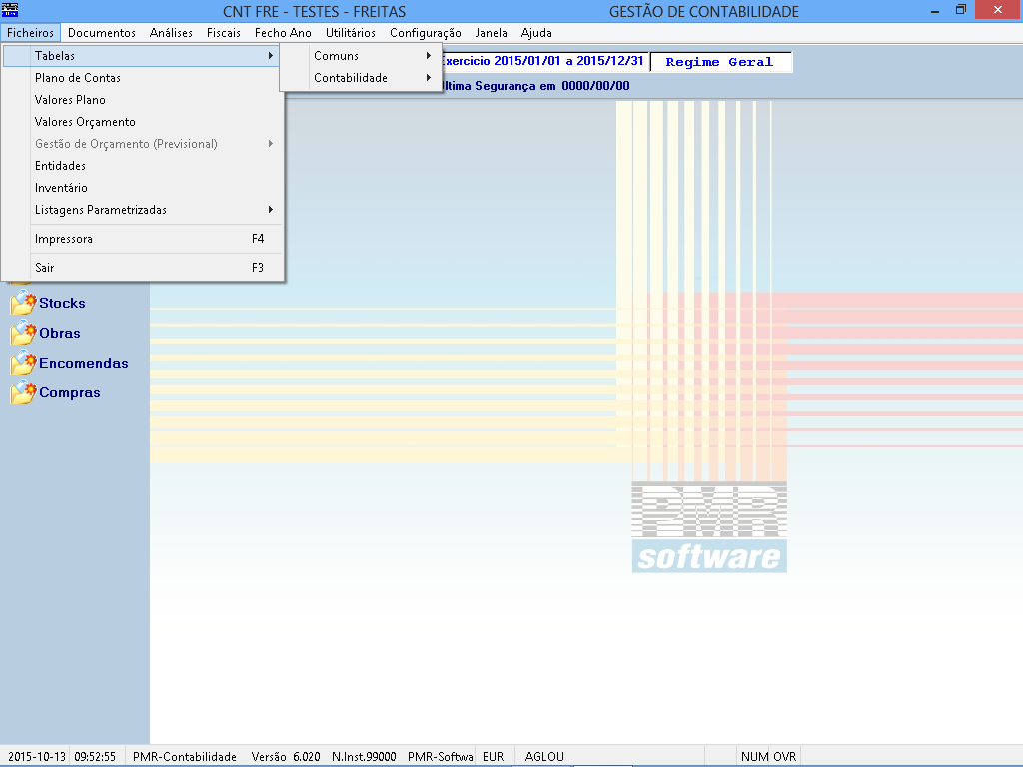
Task: Restore down the application window
Action: tap(961, 10)
